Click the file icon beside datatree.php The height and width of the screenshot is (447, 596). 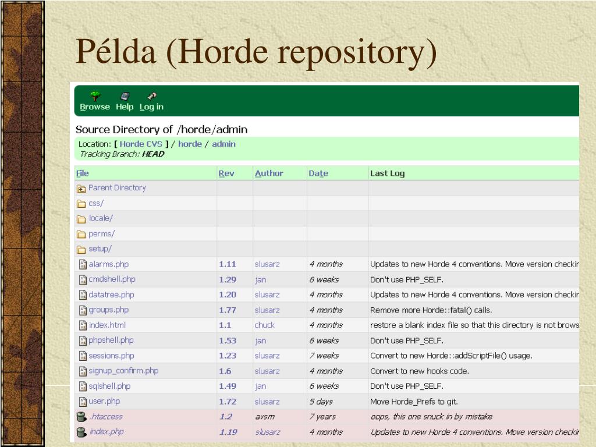coord(83,295)
